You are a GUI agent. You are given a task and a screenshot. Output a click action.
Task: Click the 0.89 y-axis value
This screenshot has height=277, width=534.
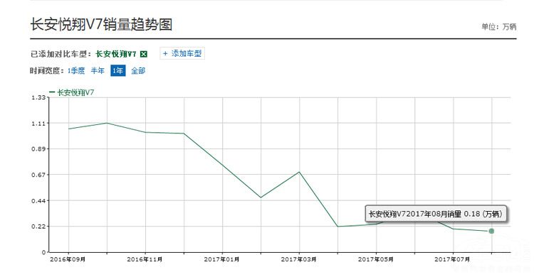point(38,149)
